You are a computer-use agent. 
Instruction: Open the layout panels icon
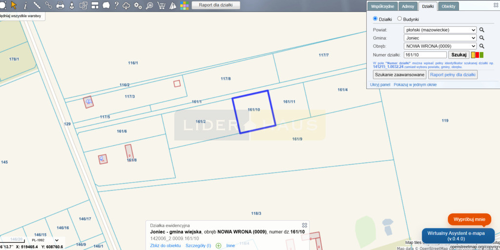tap(95, 5)
